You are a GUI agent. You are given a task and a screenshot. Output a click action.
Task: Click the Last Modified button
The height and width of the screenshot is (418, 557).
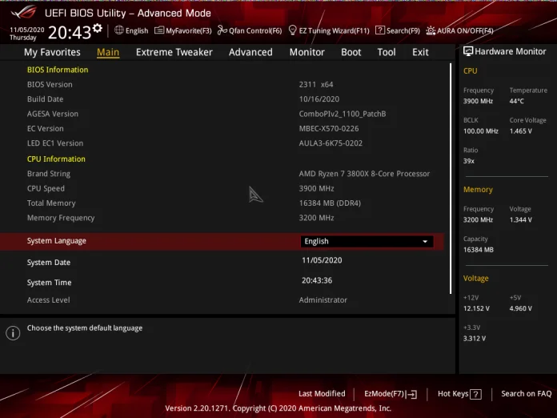pos(322,394)
